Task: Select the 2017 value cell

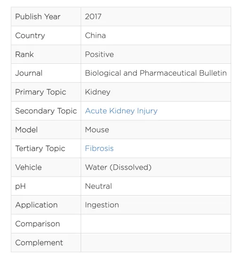Action: 156,17
